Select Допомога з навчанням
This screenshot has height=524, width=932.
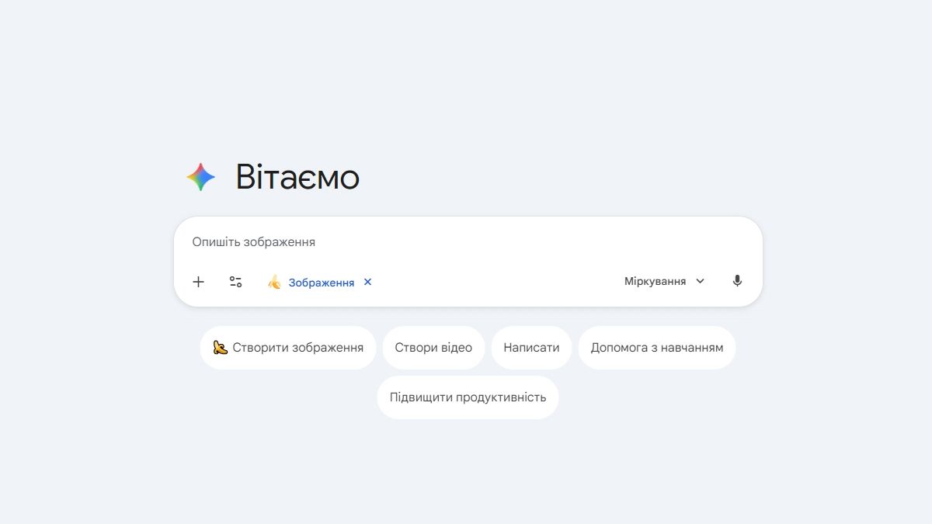click(656, 347)
